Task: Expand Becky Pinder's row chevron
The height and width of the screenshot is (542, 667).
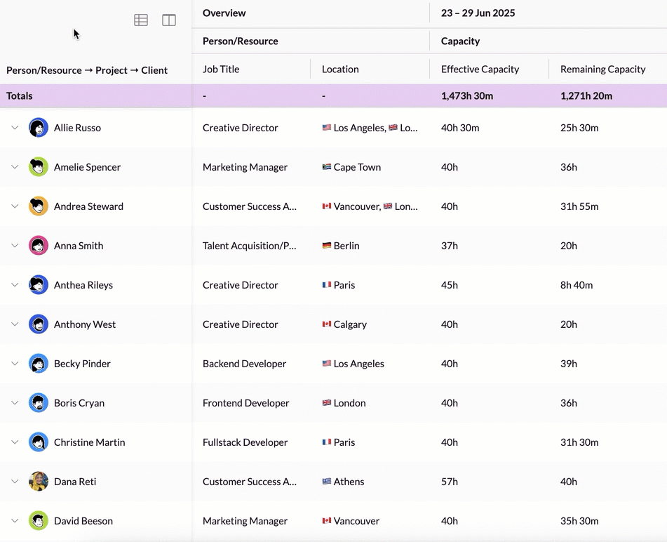Action: pos(15,364)
